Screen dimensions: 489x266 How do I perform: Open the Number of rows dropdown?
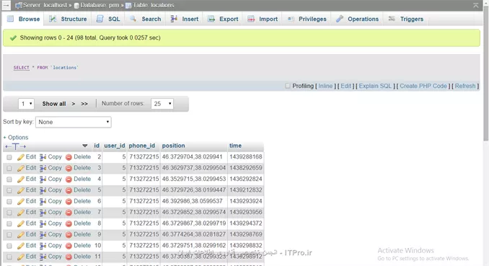(162, 104)
